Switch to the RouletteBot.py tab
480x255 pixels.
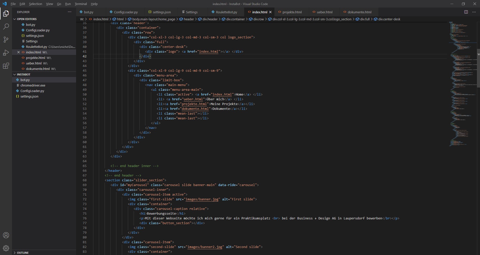pos(226,12)
